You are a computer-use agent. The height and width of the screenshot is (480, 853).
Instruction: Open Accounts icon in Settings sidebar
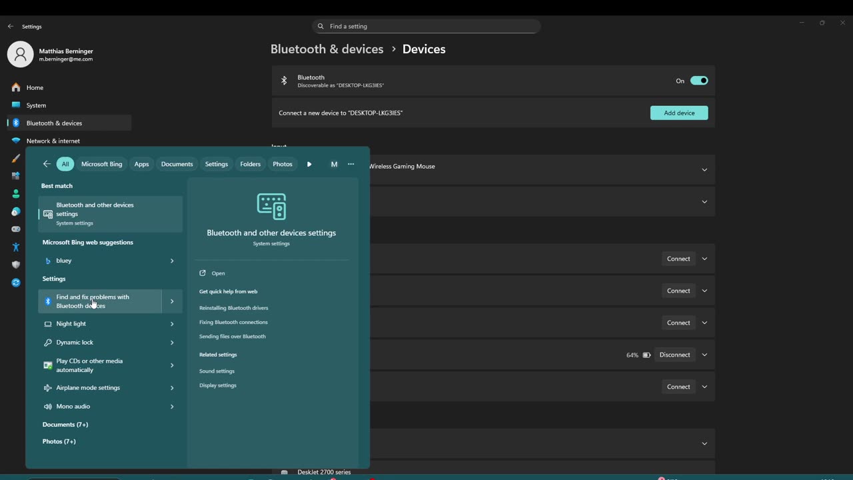(x=16, y=194)
